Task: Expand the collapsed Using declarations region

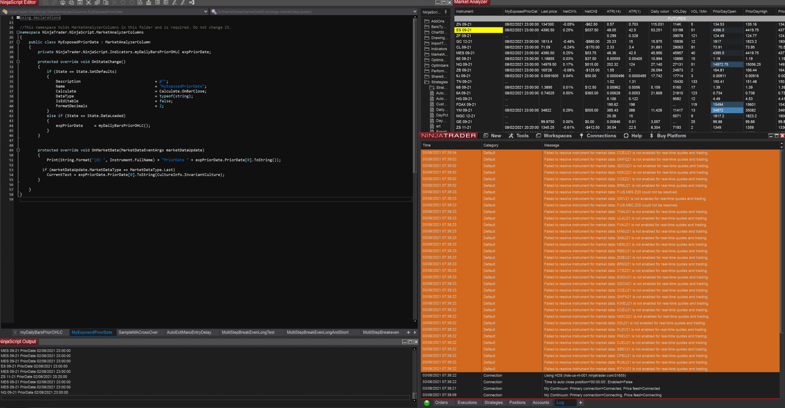Action: [x=18, y=18]
